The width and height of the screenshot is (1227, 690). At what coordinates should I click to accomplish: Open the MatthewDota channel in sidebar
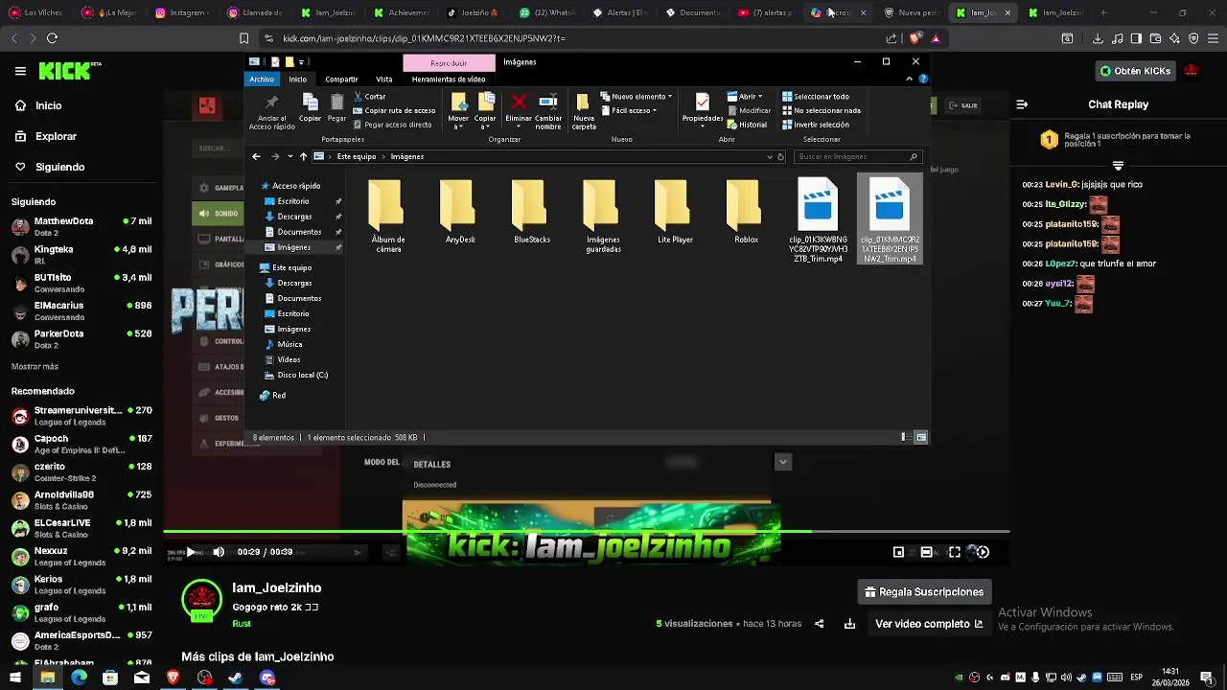(x=81, y=226)
